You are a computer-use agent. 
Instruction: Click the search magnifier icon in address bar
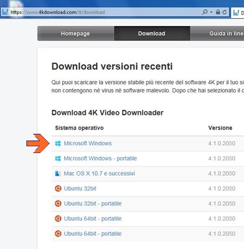tap(205, 12)
